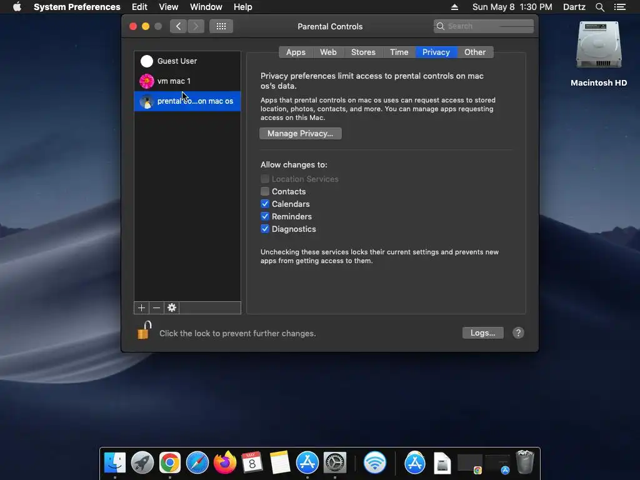Open the first App Store icon, left of System Preferences

pyautogui.click(x=307, y=463)
